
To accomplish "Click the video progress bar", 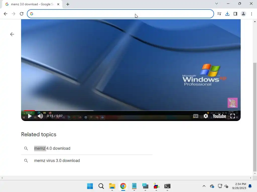I will coord(131,111).
